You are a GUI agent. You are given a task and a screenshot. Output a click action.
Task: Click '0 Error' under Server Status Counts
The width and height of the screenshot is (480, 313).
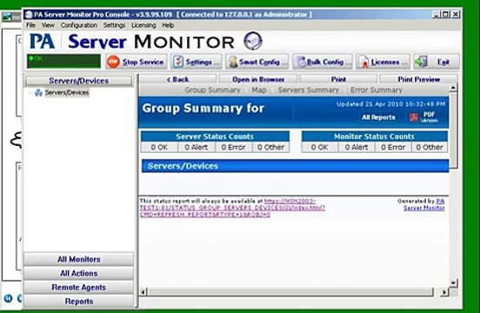[x=234, y=147]
